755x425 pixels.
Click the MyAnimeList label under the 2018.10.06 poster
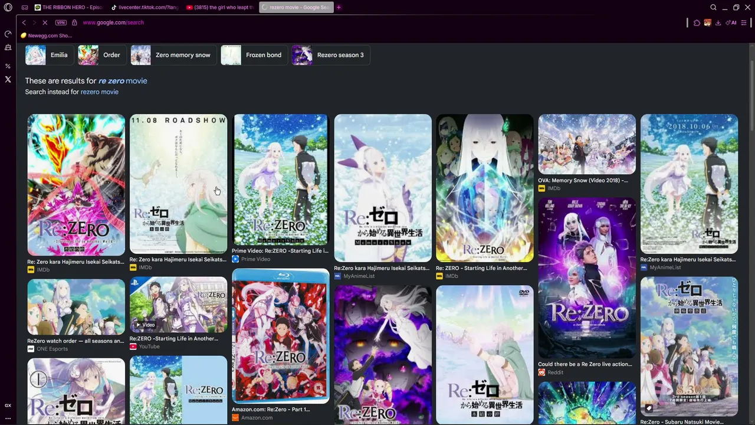point(661,267)
